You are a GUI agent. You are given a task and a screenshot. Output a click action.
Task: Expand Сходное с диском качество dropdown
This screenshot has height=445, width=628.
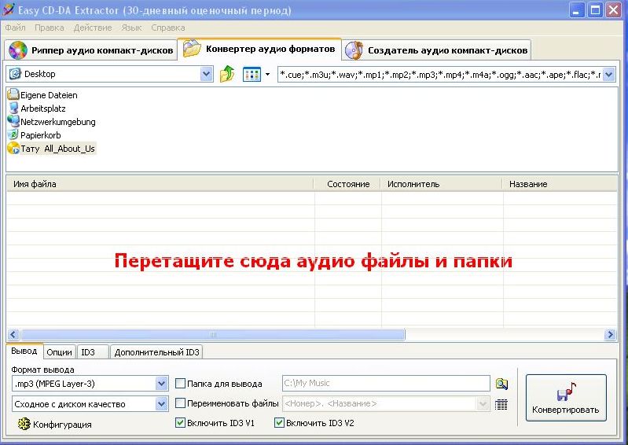click(161, 404)
